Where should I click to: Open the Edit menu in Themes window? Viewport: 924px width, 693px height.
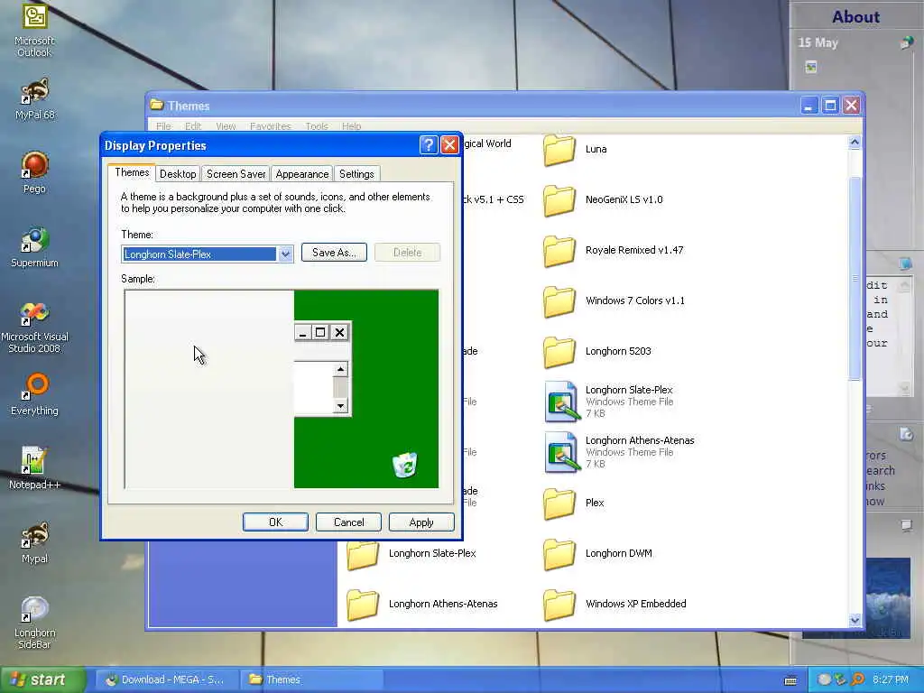tap(193, 126)
